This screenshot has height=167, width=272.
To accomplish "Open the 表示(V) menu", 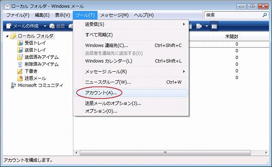I will pos(62,15).
